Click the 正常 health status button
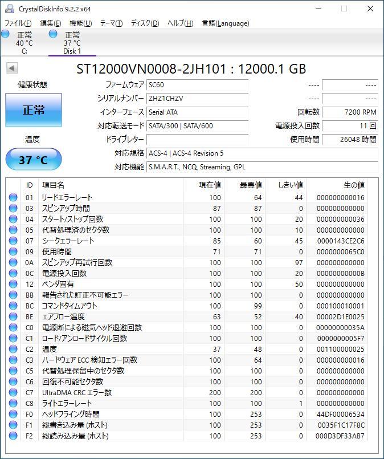This screenshot has height=459, width=384. click(34, 110)
